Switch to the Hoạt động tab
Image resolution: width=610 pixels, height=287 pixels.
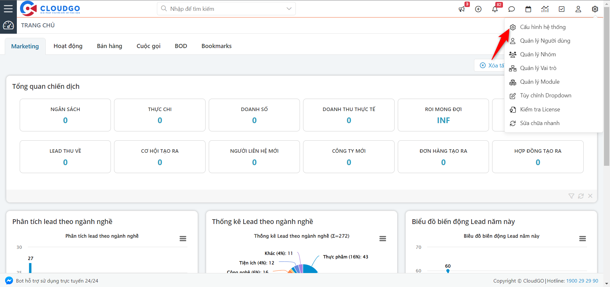68,46
